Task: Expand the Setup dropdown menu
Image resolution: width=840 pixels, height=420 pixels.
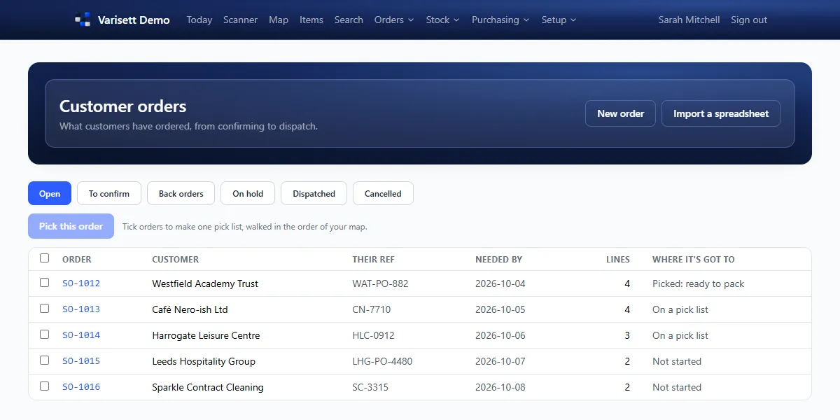Action: point(559,20)
